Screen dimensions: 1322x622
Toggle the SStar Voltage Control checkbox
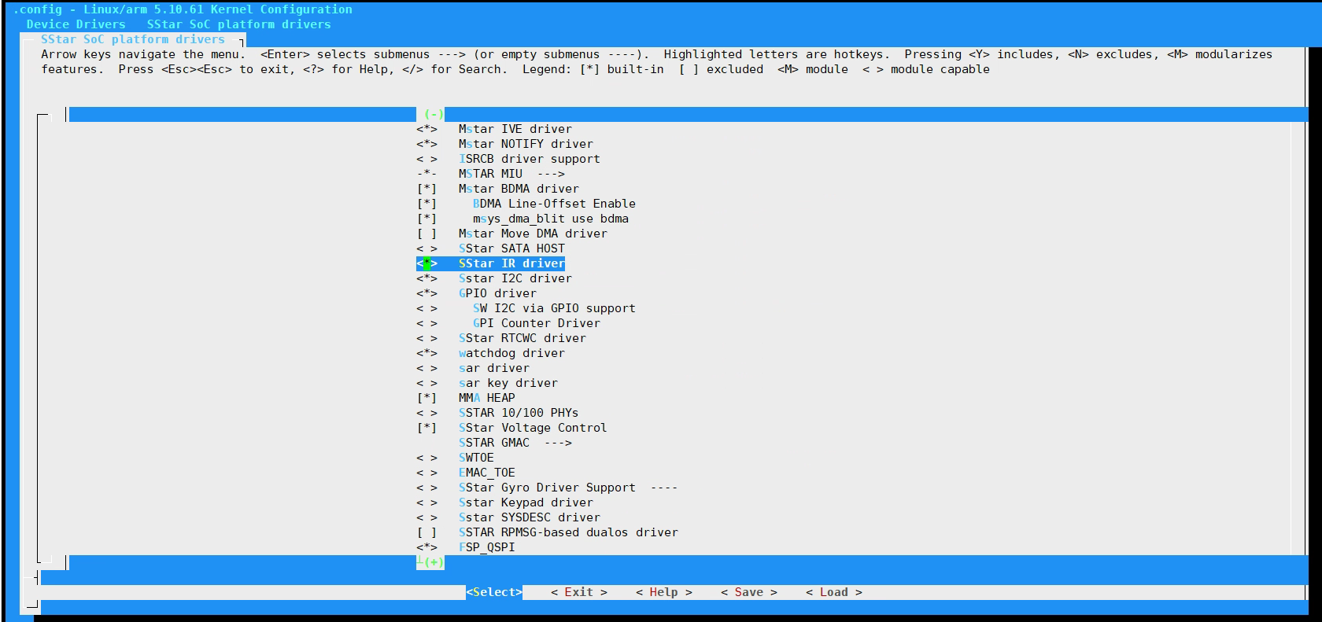427,428
